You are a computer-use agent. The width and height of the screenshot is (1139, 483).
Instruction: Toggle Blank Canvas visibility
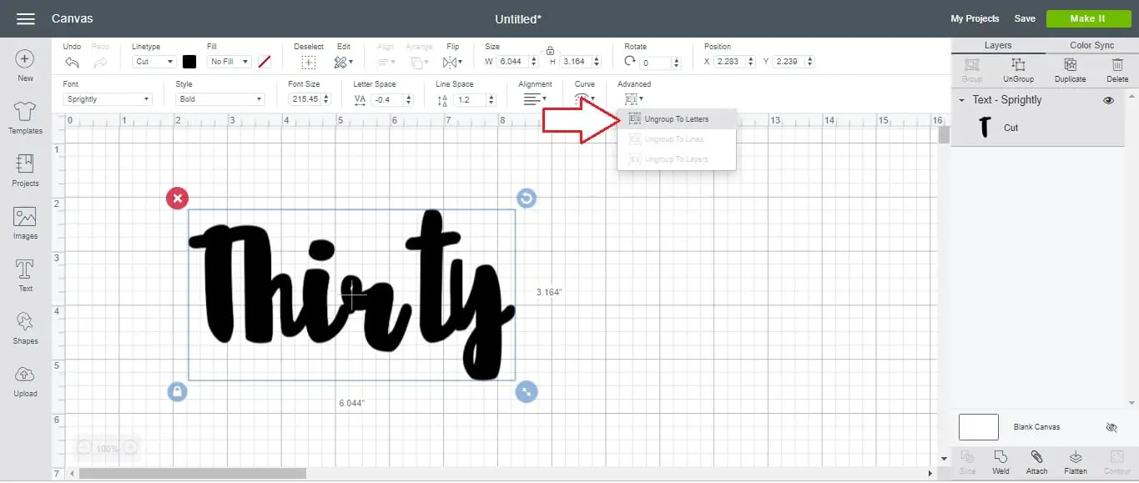1111,427
